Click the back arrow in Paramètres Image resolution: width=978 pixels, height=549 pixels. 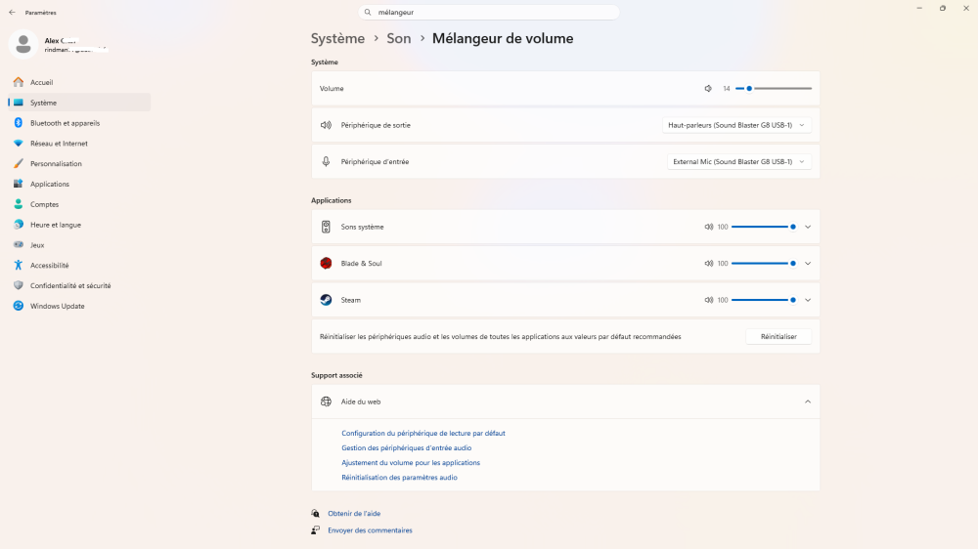(12, 13)
